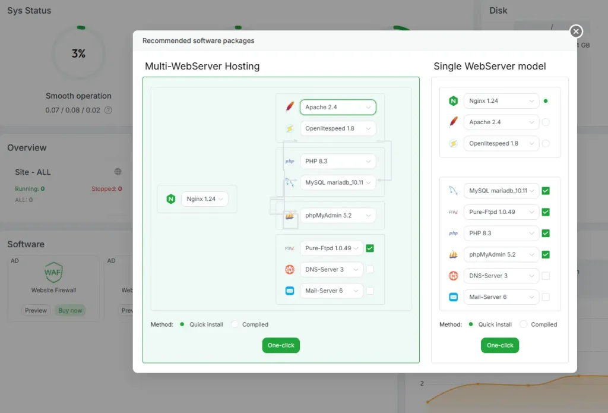Screen dimensions: 608x413
Task: Click the 3% load status gauge
Action: (79, 53)
